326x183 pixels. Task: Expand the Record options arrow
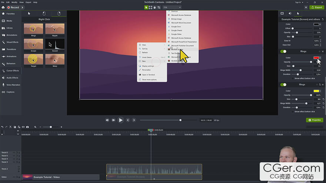pyautogui.click(x=22, y=7)
